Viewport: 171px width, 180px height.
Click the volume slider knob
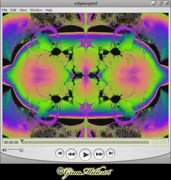[21, 150]
